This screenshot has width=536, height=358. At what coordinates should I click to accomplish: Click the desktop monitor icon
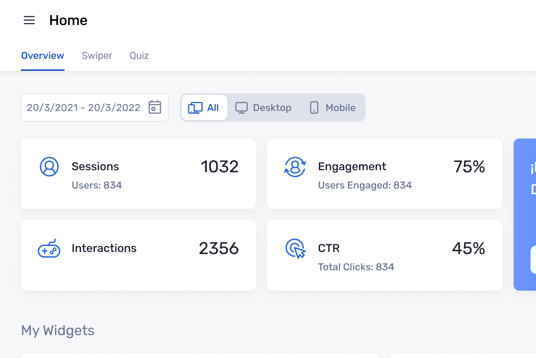[x=242, y=107]
